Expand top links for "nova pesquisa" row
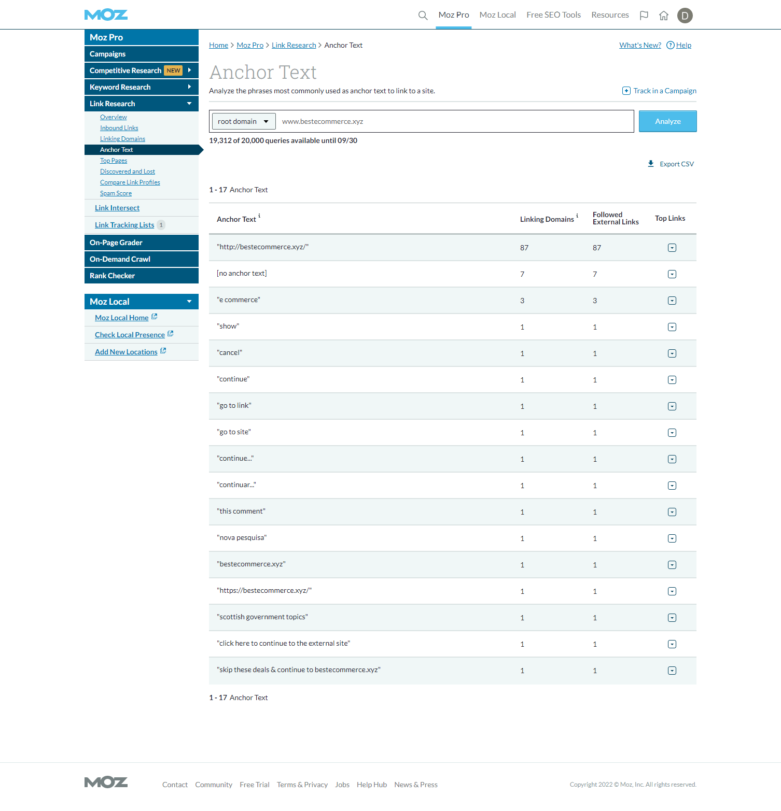This screenshot has height=811, width=781. (672, 538)
